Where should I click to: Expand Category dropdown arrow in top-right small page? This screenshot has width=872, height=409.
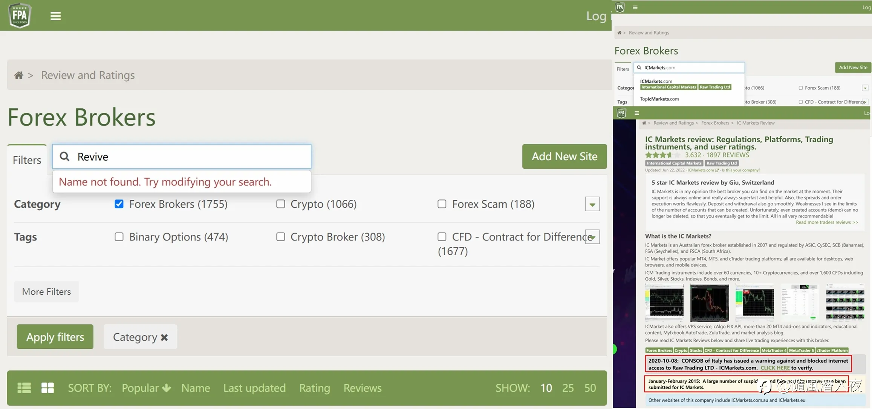[x=865, y=88]
